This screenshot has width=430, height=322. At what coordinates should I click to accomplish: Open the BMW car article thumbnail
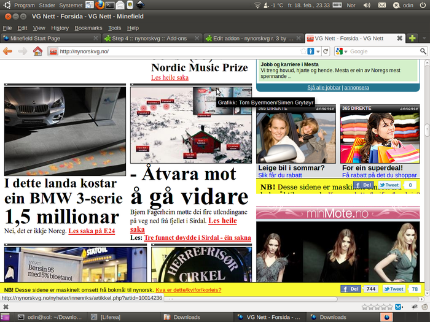tap(65, 131)
